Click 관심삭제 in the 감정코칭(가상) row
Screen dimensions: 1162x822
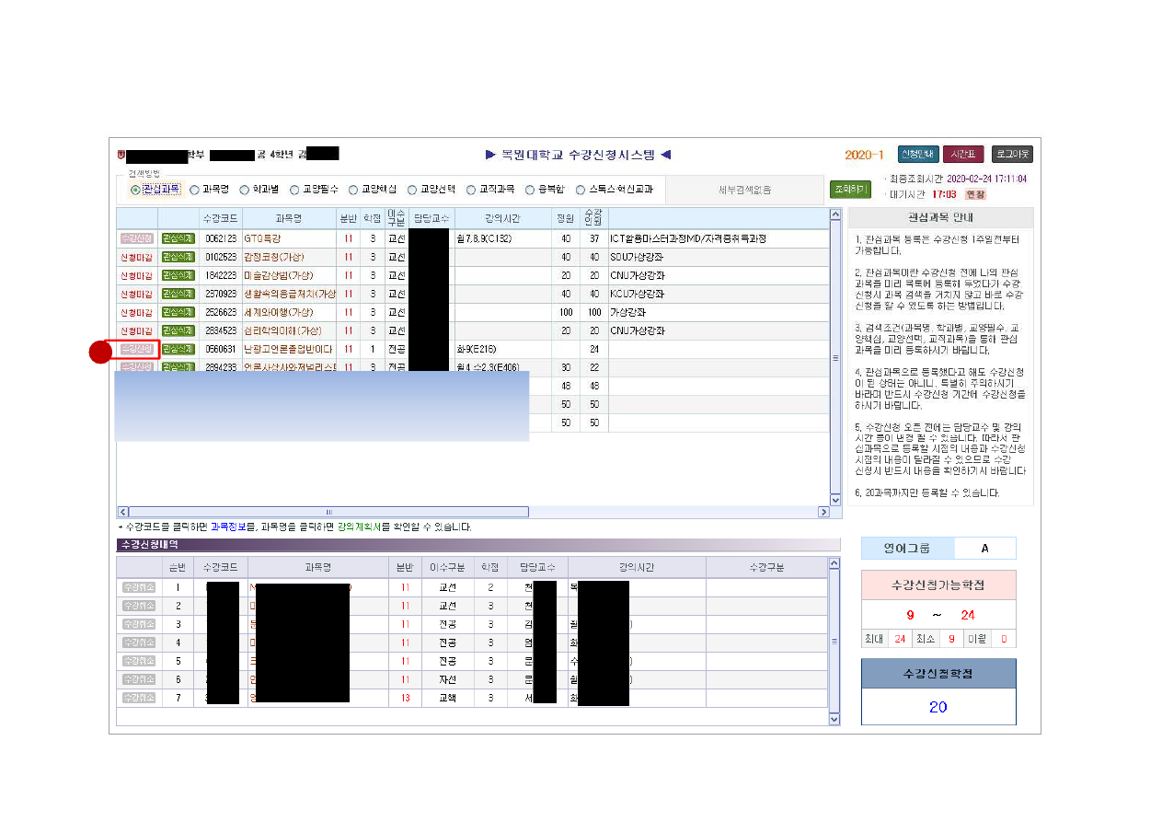(178, 257)
